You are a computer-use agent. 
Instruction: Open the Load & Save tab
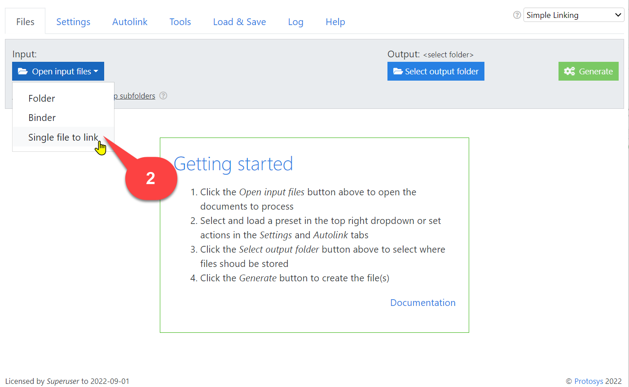tap(239, 22)
